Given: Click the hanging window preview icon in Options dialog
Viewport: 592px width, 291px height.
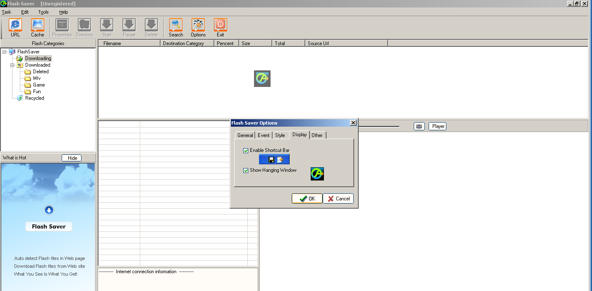Looking at the screenshot, I should coord(317,174).
